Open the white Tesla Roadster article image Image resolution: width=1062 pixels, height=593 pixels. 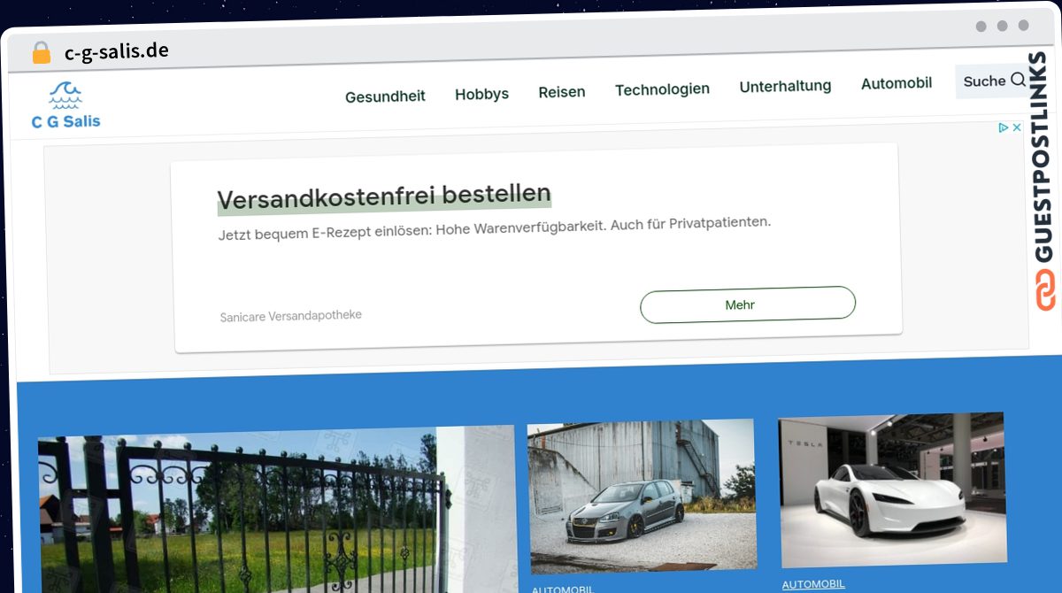click(x=892, y=489)
